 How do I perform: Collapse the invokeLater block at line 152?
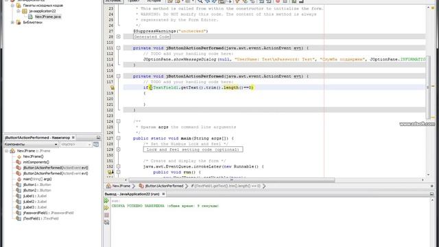pos(119,166)
